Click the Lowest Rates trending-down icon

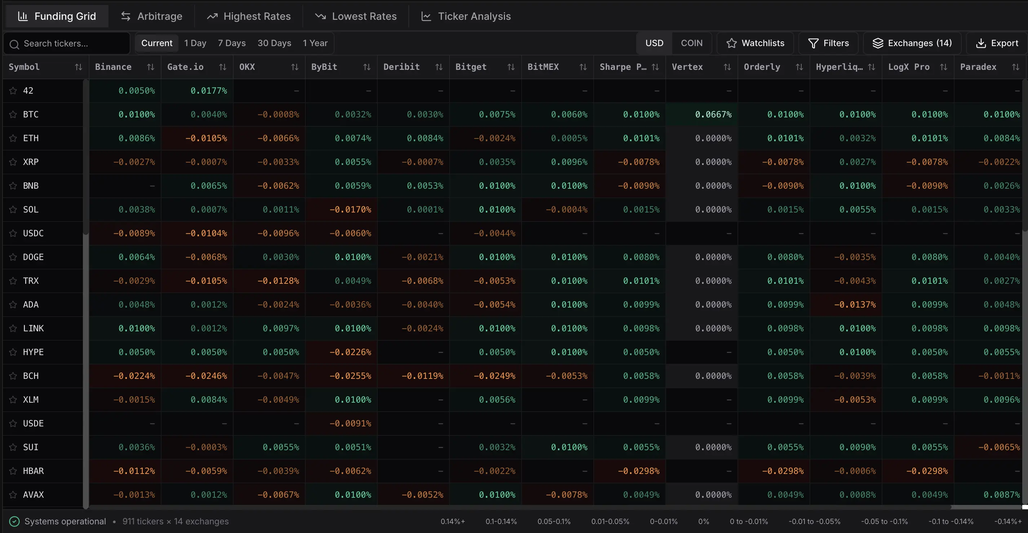(x=320, y=16)
